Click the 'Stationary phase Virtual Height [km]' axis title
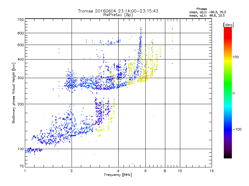 point(14,93)
